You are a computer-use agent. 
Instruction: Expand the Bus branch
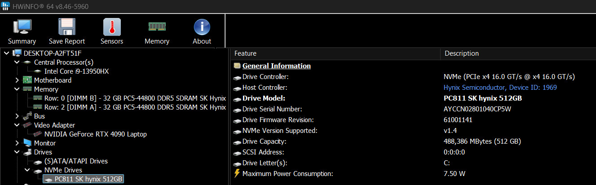coord(17,116)
